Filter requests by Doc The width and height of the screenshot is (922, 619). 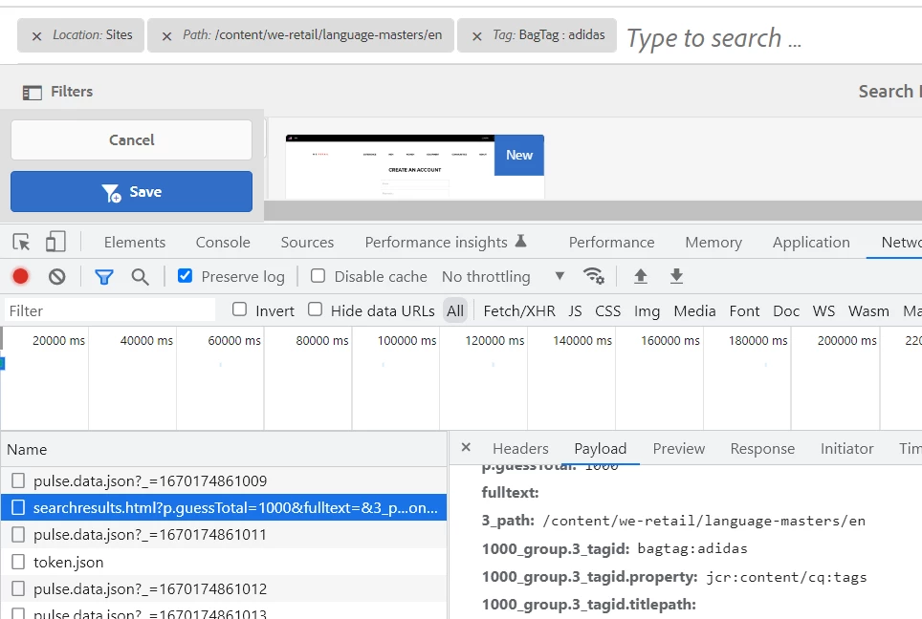786,310
